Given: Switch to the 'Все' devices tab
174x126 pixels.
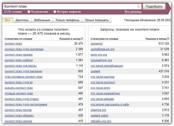Looking at the screenshot, I should [x=8, y=20].
